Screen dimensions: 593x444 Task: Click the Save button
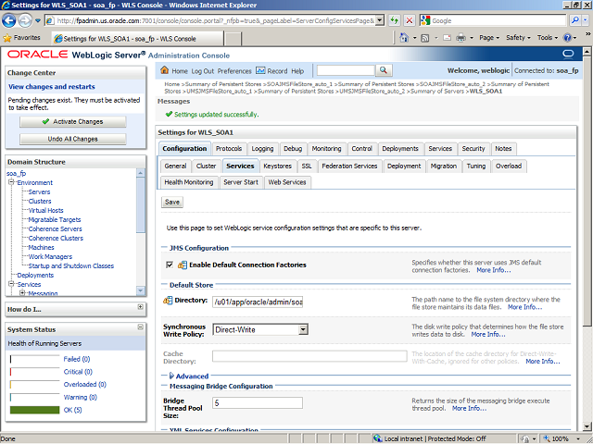tap(172, 202)
